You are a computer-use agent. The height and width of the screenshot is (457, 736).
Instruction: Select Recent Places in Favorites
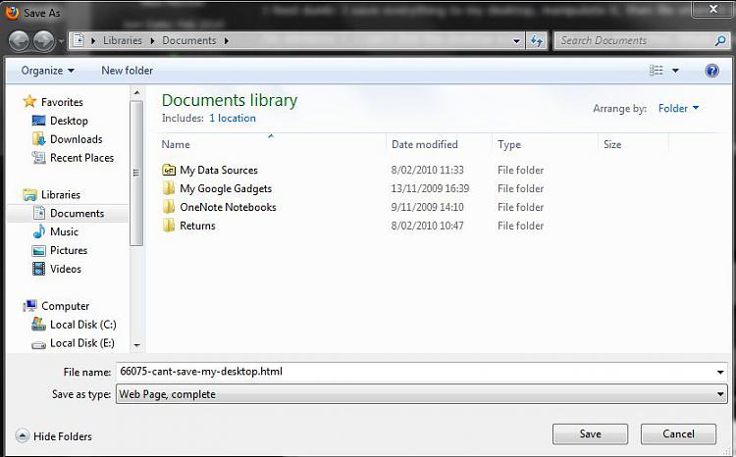tap(81, 158)
